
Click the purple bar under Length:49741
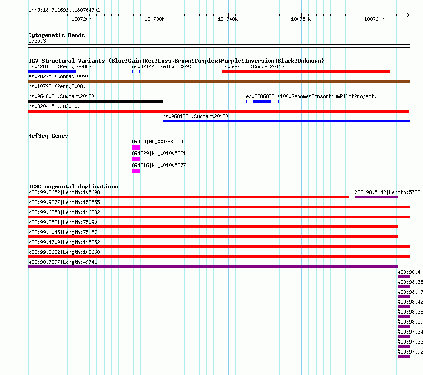pos(213,267)
